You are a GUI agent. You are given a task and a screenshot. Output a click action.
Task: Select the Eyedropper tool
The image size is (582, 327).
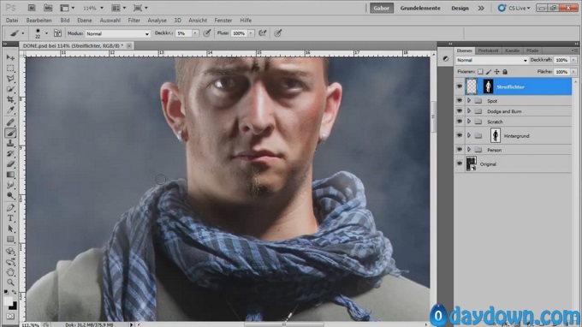click(x=10, y=110)
